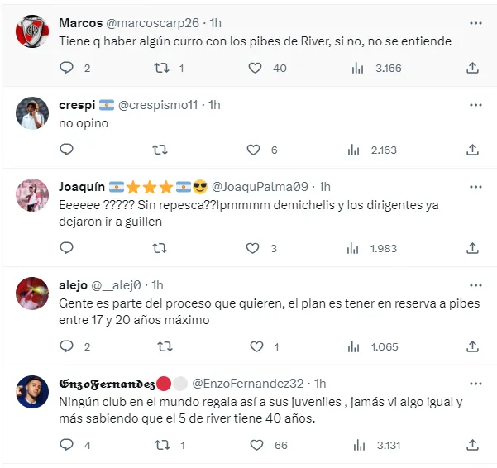Viewport: 497px width, 468px height.
Task: Share Marcos's tweet
Action: pyautogui.click(x=472, y=68)
